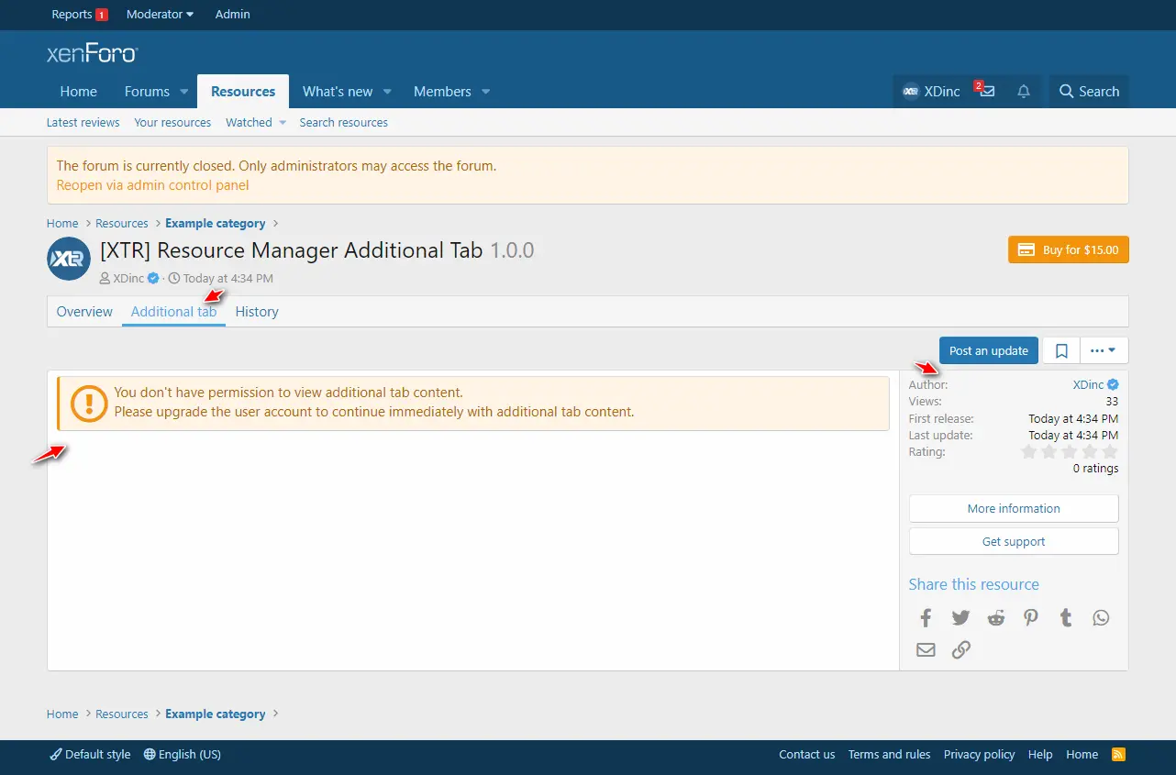Open Privacy policy footer link

coord(979,754)
